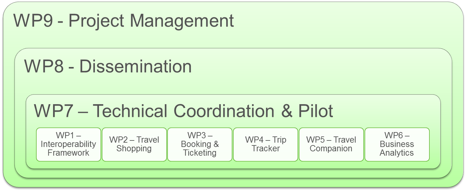Screen dimensions: 466x191
Task: Select the WP1 Interoperability Framework box
Action: tap(69, 144)
